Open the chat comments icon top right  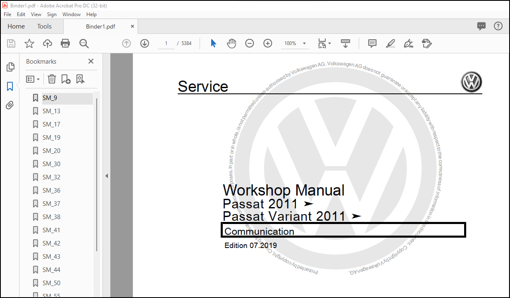click(481, 26)
